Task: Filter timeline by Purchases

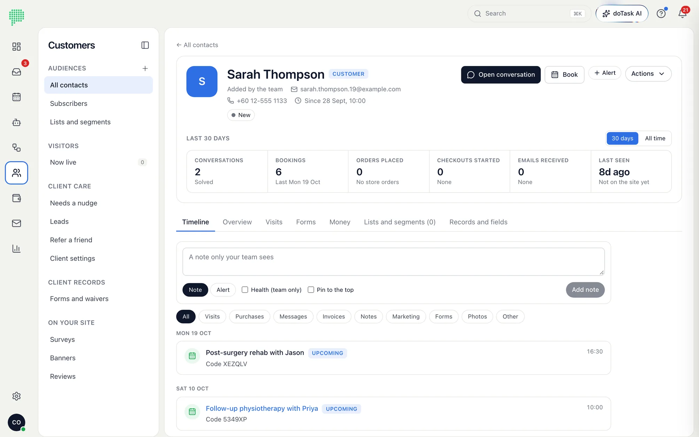Action: click(250, 317)
